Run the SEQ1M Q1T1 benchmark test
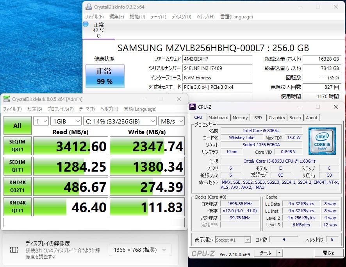 (x=18, y=166)
